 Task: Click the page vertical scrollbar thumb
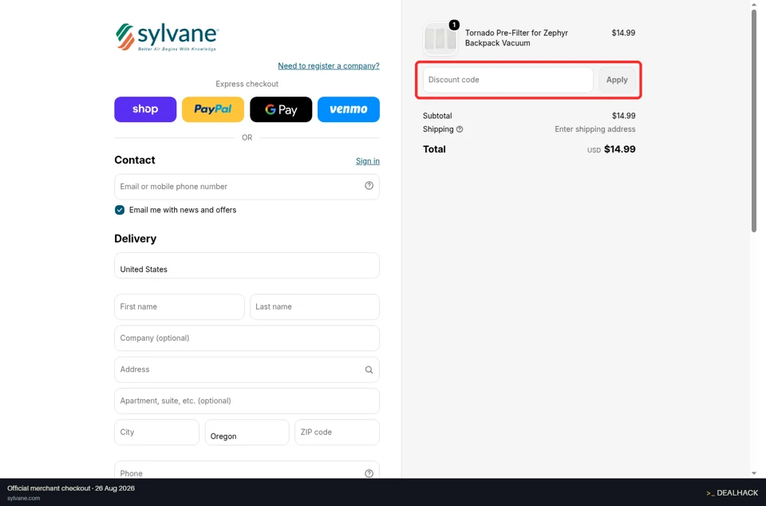[754, 120]
